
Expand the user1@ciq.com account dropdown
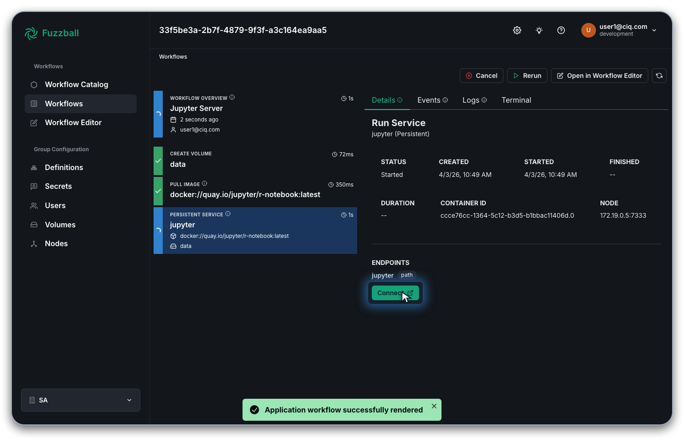(654, 30)
